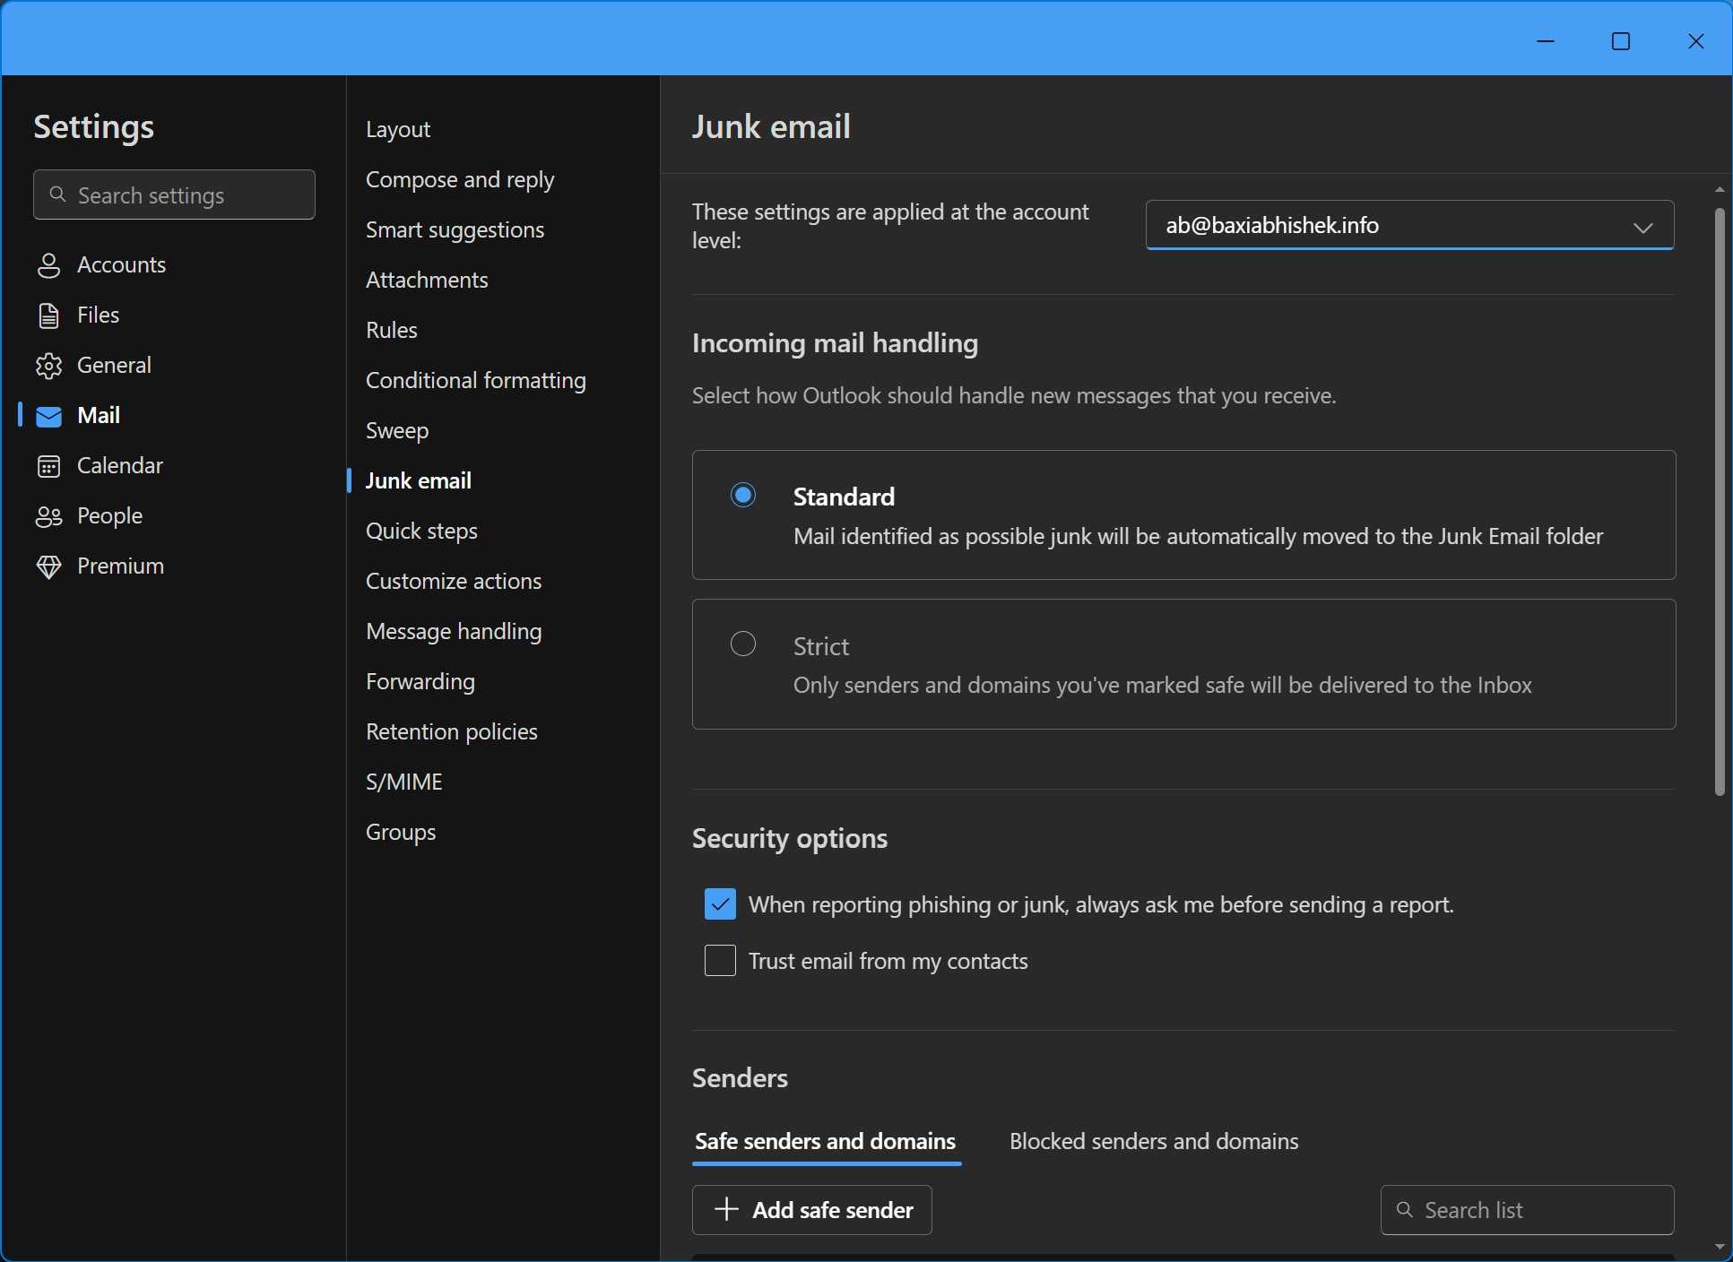Select the Strict radio button
The height and width of the screenshot is (1262, 1733).
tap(743, 644)
